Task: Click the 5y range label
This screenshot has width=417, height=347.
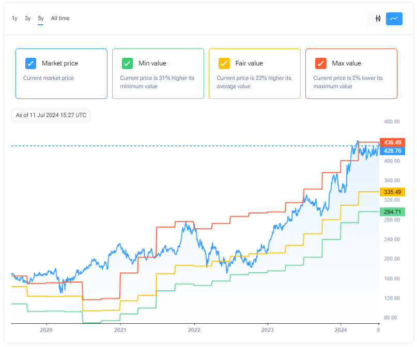Action: pos(40,18)
